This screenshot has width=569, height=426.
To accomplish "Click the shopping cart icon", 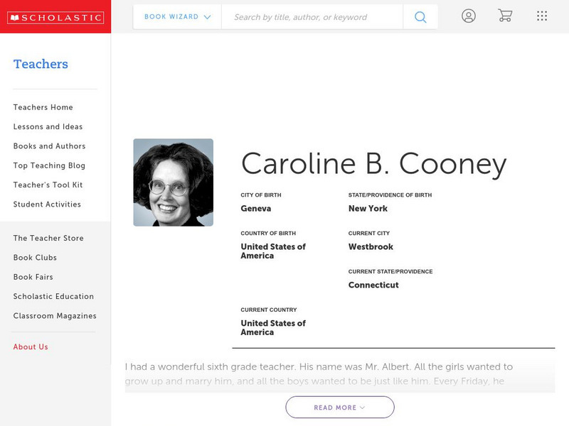I will (x=506, y=15).
